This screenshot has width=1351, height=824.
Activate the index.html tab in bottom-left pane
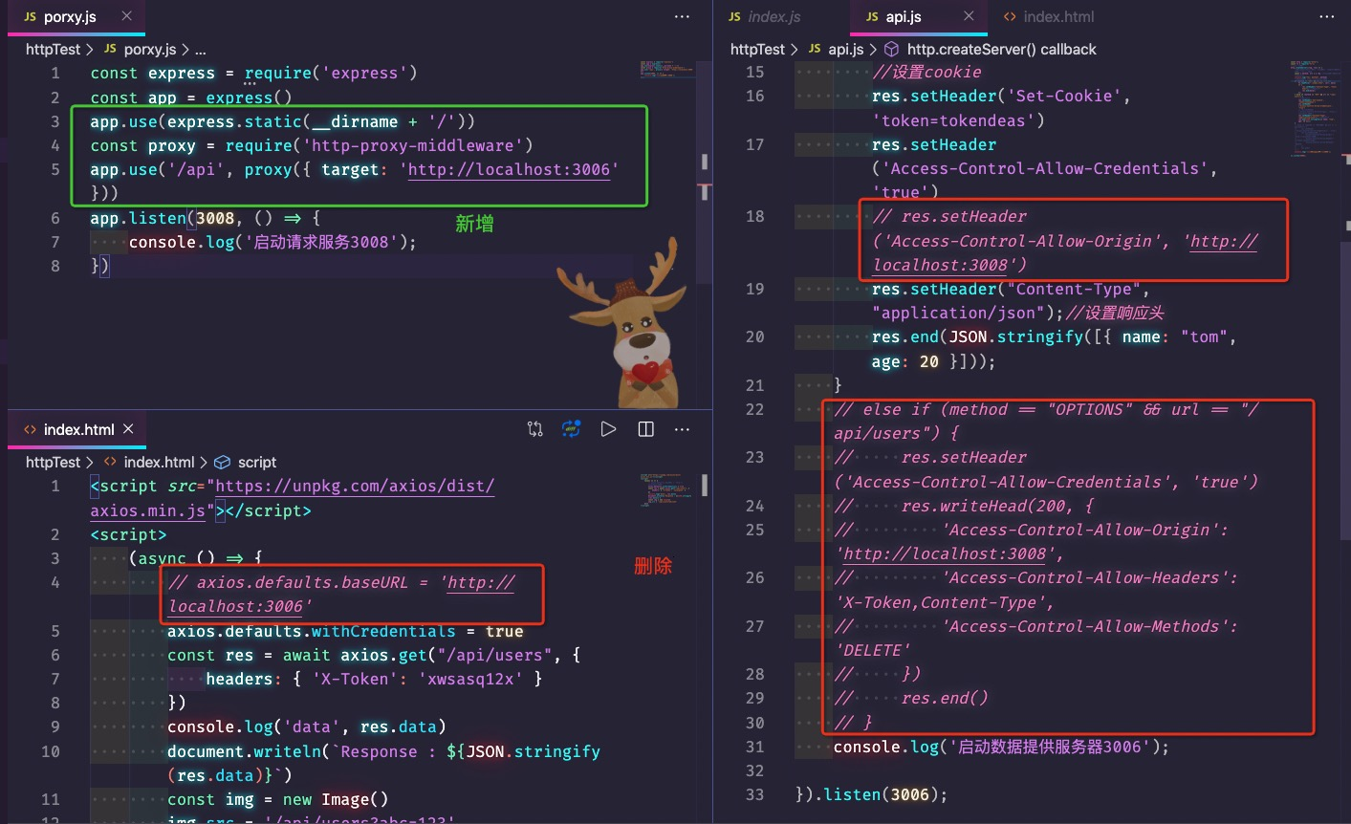[x=78, y=430]
